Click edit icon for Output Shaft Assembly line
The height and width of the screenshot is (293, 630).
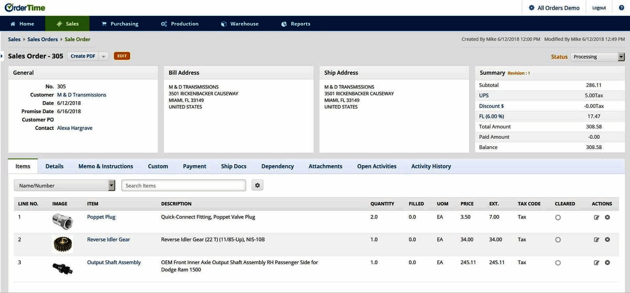coord(596,263)
